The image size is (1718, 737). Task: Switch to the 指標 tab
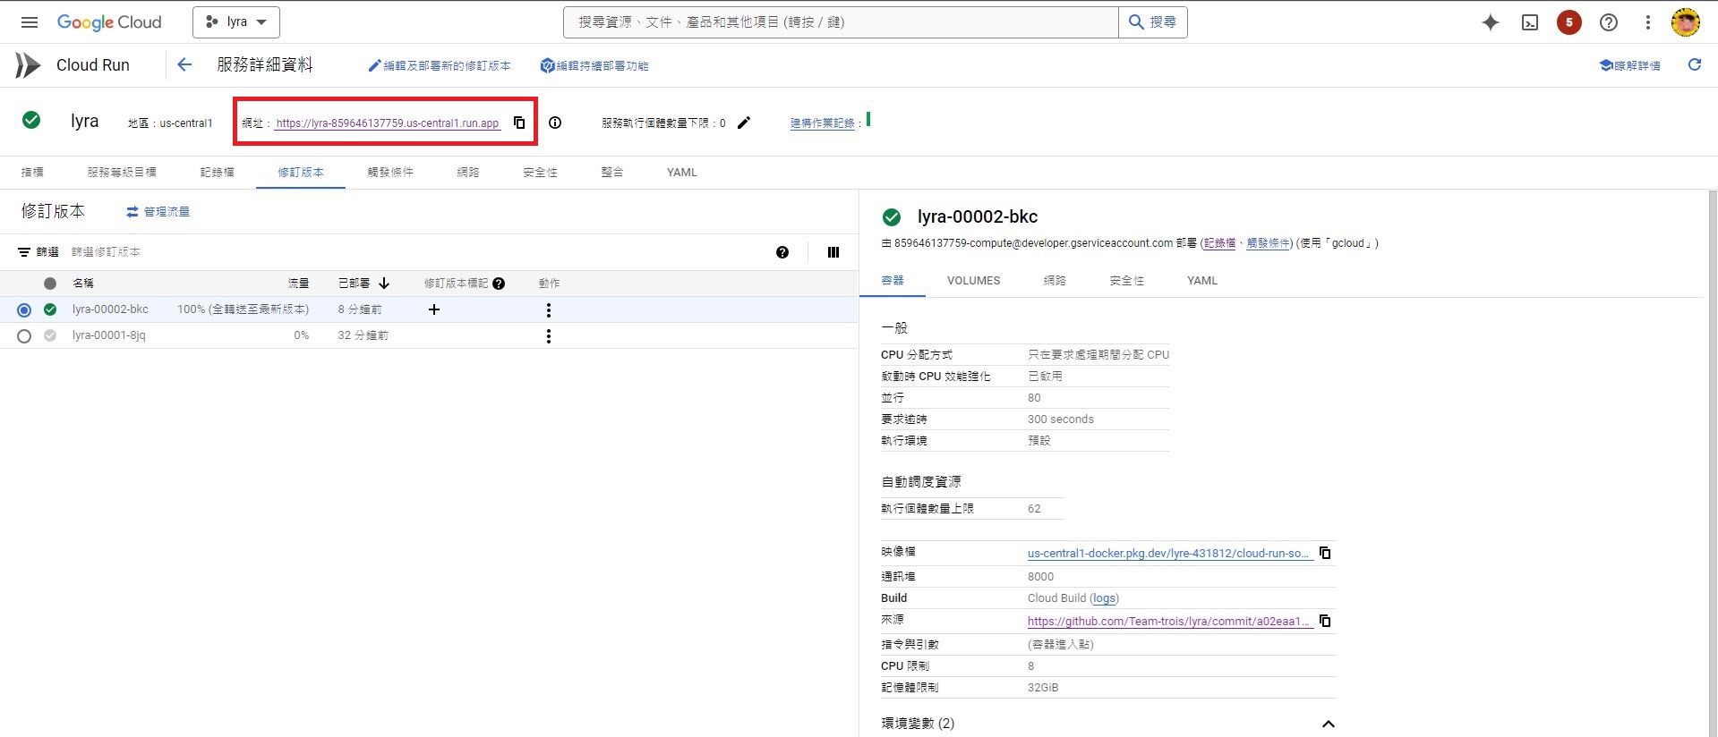[32, 173]
